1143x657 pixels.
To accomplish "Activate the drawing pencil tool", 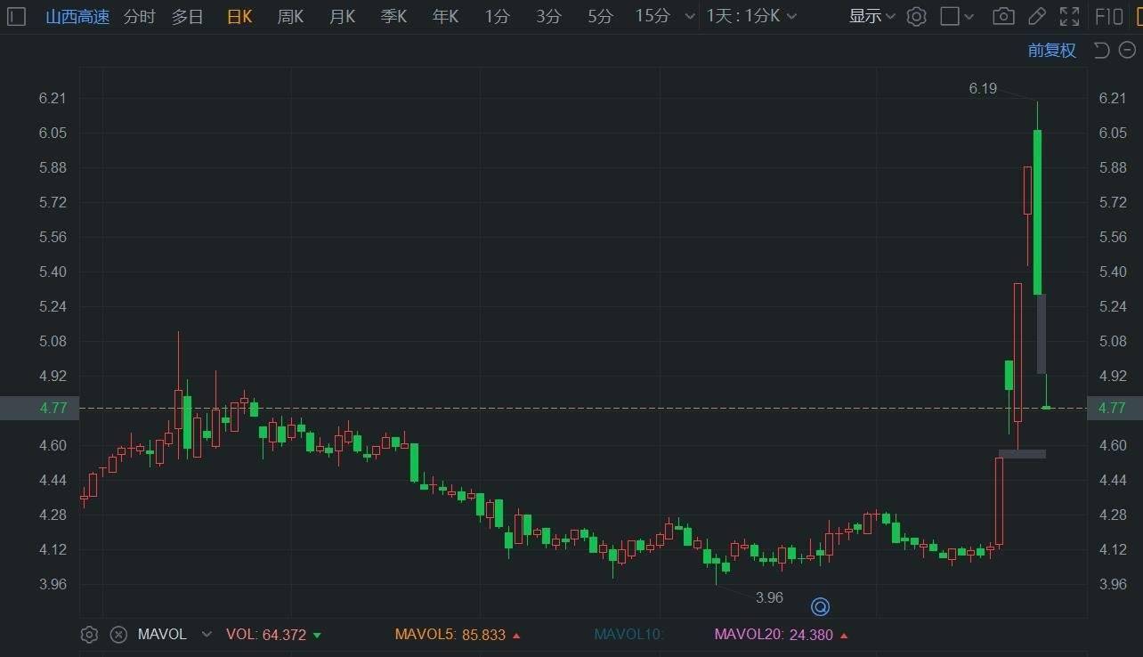I will 1036,16.
